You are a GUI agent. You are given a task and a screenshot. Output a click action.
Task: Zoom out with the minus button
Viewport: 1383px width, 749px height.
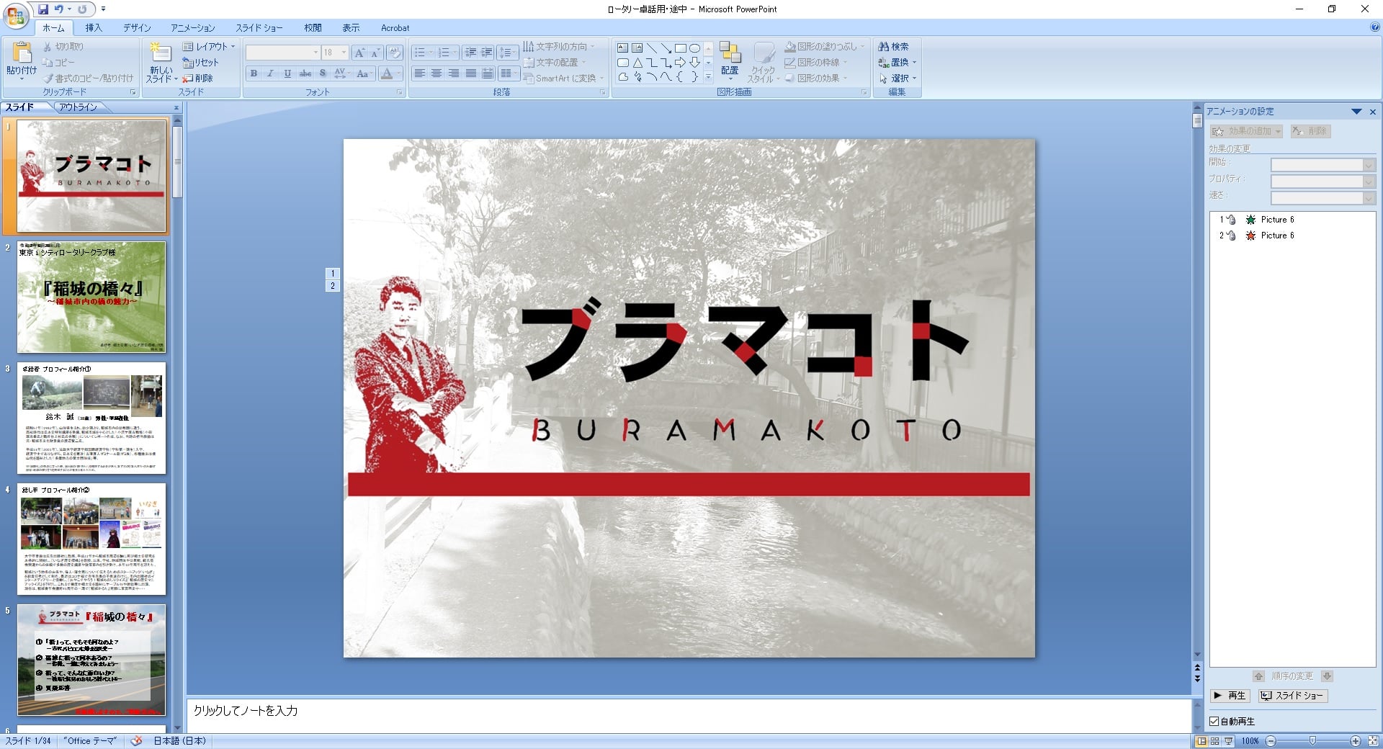point(1271,741)
